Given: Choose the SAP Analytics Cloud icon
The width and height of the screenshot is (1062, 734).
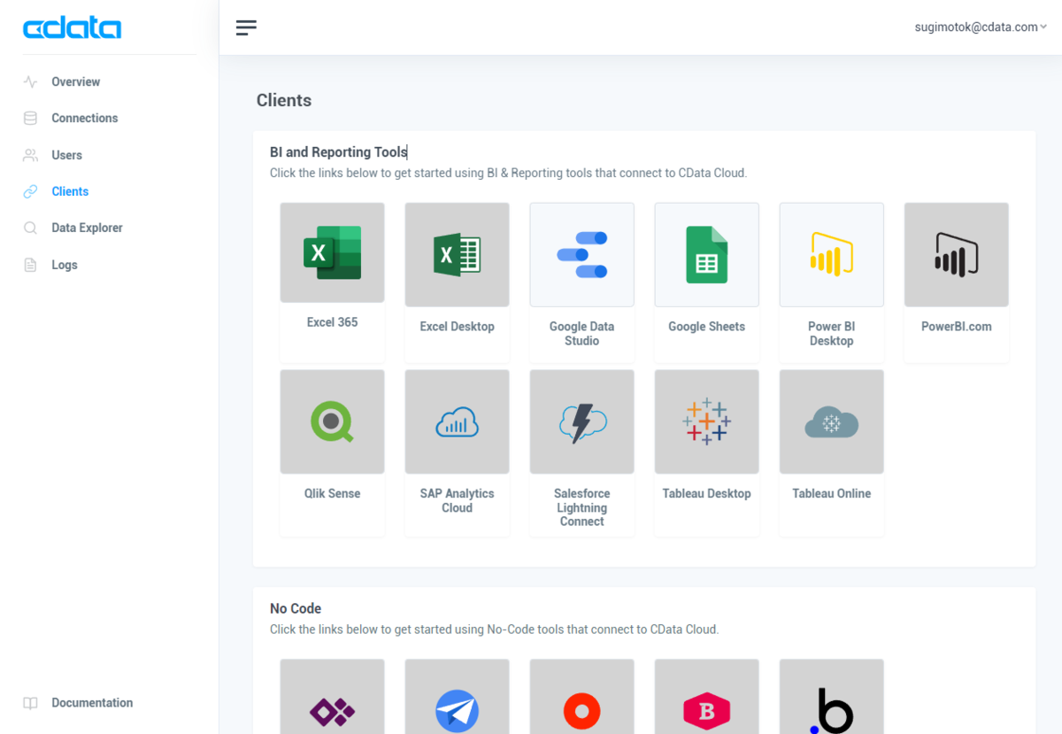Looking at the screenshot, I should [457, 421].
